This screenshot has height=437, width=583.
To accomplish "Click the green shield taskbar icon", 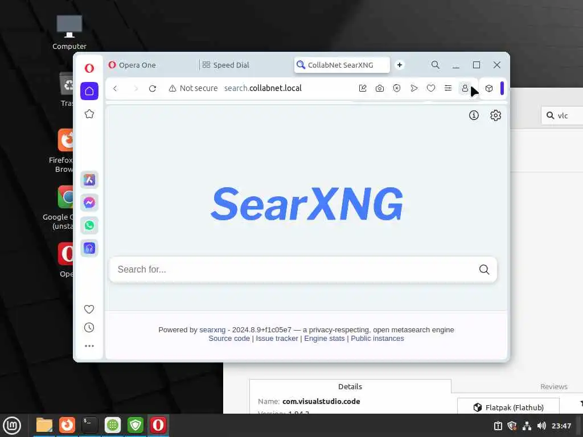I will coord(136,426).
